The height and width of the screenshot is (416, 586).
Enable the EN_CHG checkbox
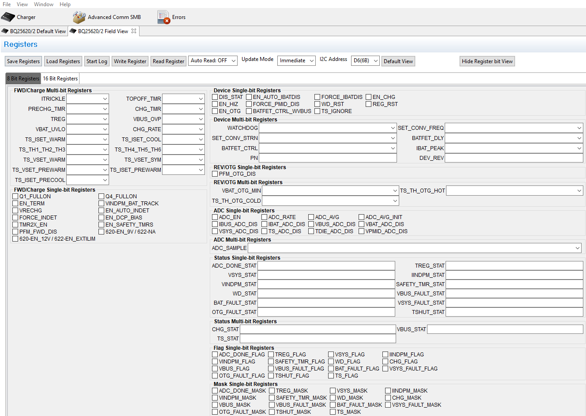[369, 97]
